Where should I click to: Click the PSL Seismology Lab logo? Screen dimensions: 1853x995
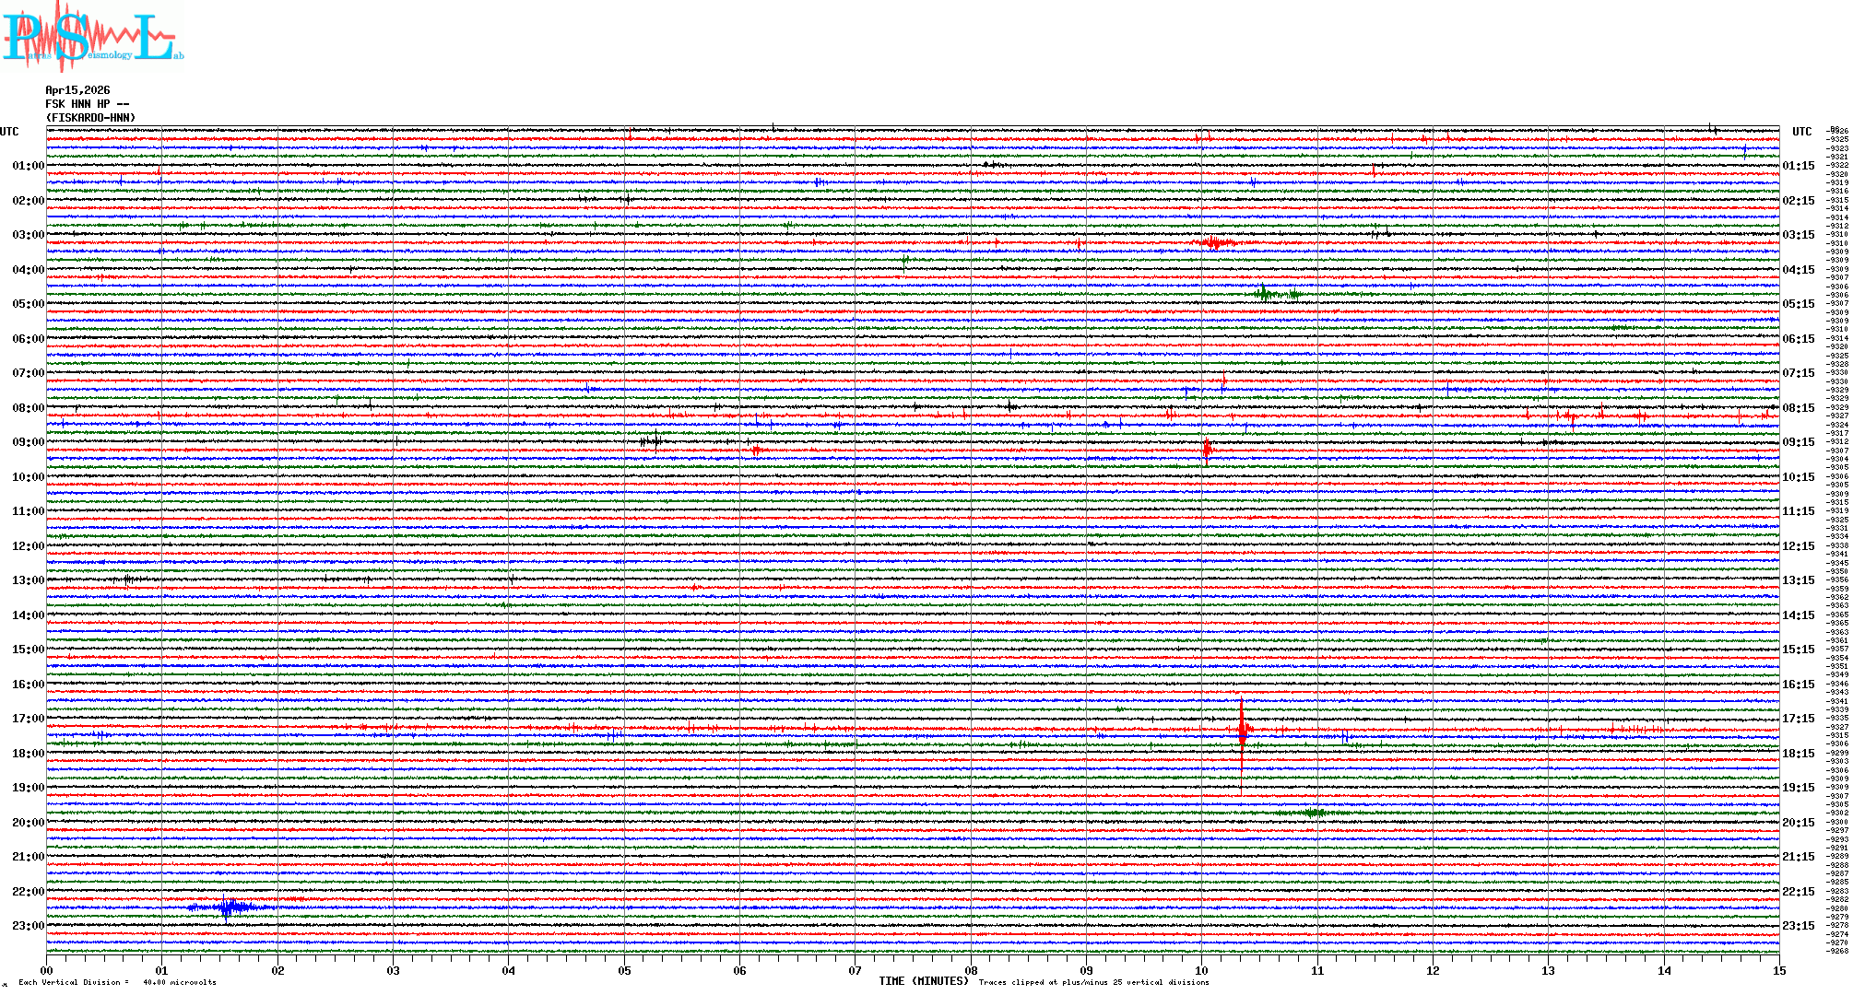[92, 37]
